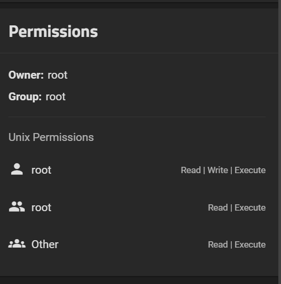Click Execute in the user root permissions
281x284 pixels.
(250, 170)
